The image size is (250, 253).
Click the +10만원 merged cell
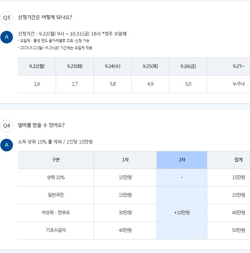182,213
